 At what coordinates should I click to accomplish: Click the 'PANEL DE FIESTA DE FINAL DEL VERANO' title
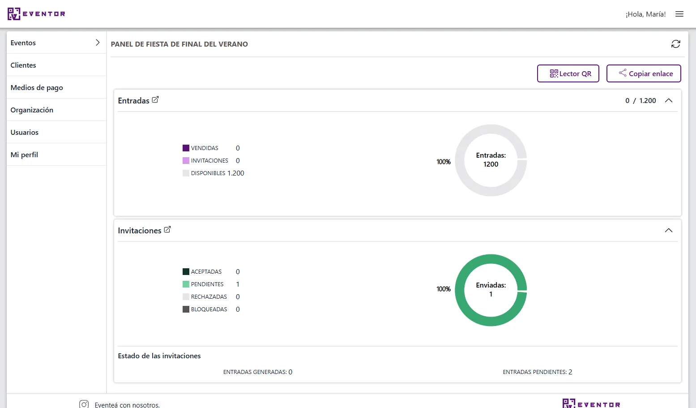pos(179,44)
